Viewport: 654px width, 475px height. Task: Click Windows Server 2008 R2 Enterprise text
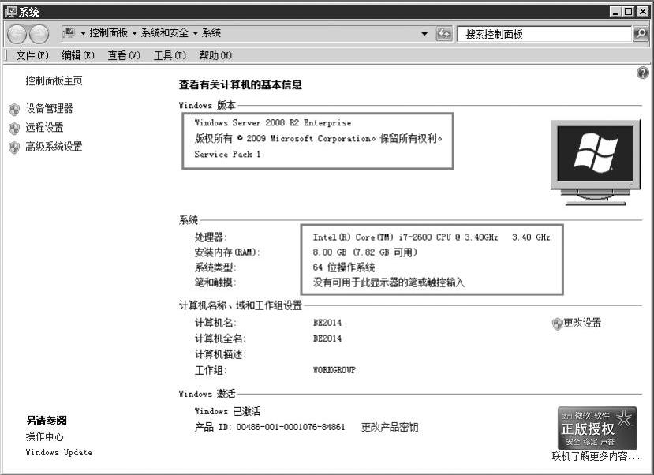(x=273, y=122)
